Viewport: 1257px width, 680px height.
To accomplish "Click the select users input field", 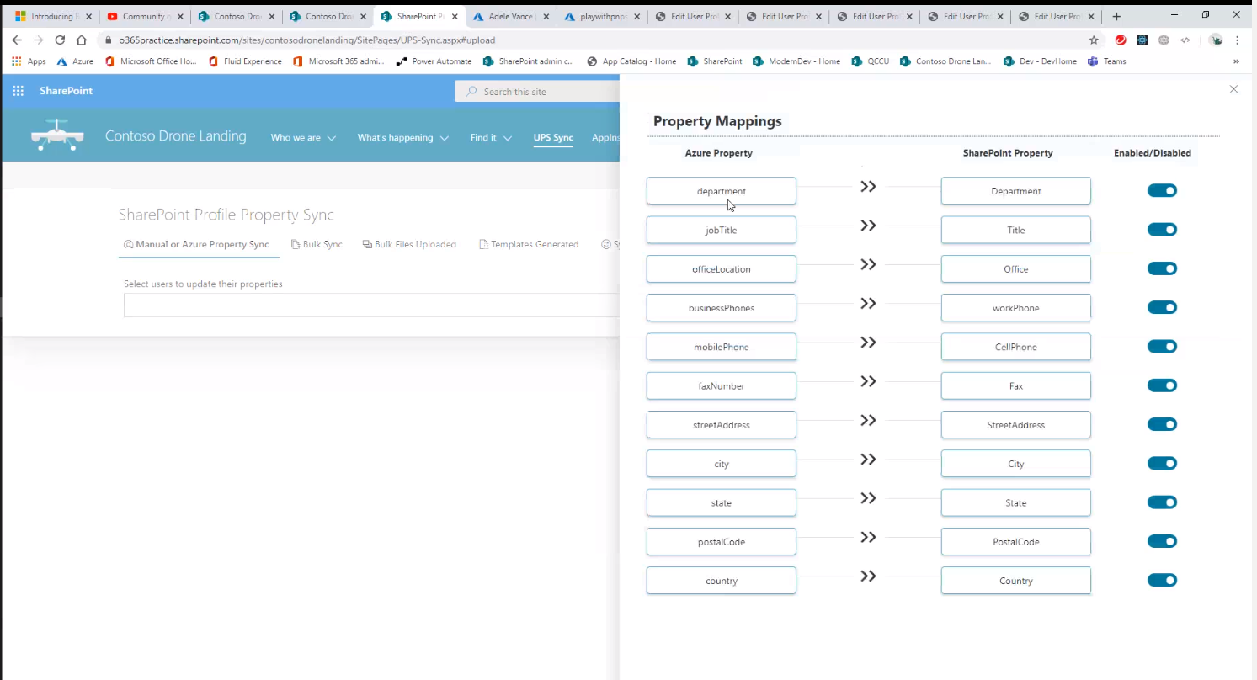I will point(370,305).
